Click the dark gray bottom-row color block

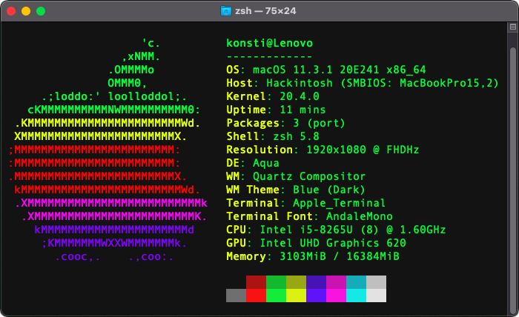(x=236, y=296)
